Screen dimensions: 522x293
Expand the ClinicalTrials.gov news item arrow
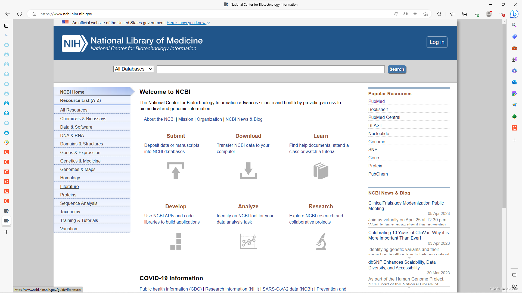click(409, 228)
